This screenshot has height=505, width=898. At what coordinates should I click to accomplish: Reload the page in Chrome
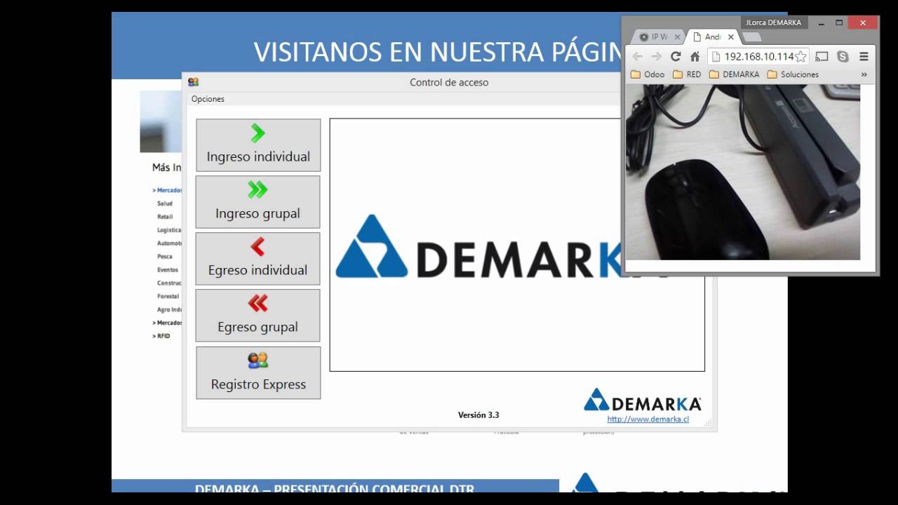pos(676,57)
